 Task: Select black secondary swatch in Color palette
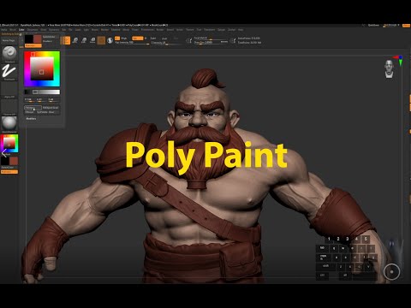28,39
